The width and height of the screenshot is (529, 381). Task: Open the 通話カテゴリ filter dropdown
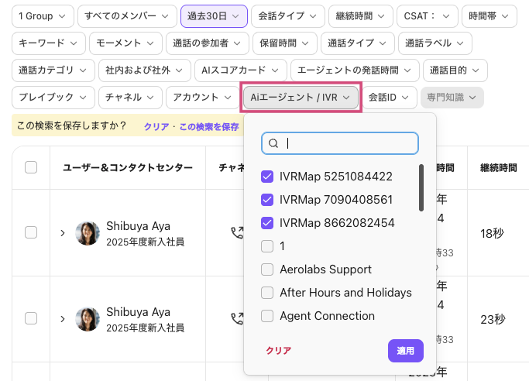(x=53, y=70)
